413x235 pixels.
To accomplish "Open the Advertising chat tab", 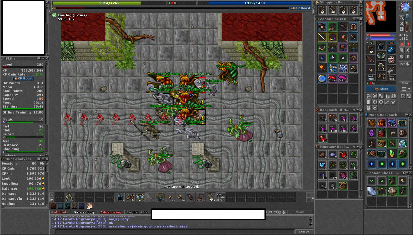I will 111,212.
